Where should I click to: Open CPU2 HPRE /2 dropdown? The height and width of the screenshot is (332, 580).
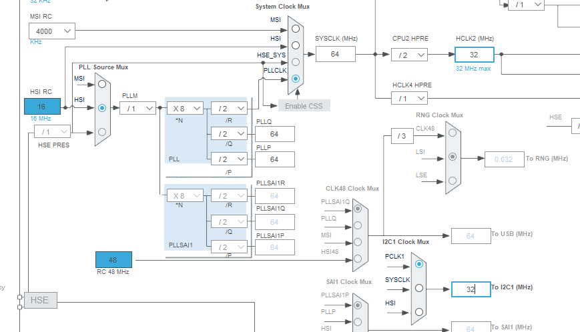pyautogui.click(x=410, y=55)
